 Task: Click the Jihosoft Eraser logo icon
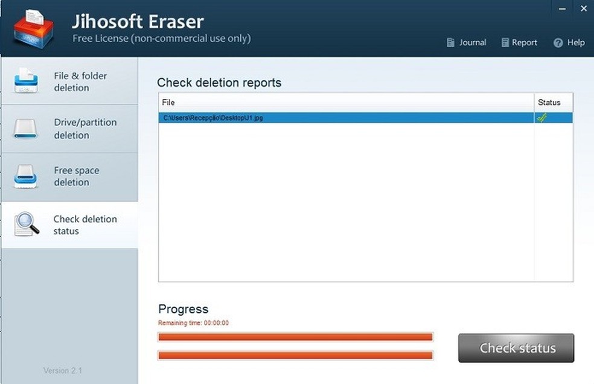tap(33, 28)
